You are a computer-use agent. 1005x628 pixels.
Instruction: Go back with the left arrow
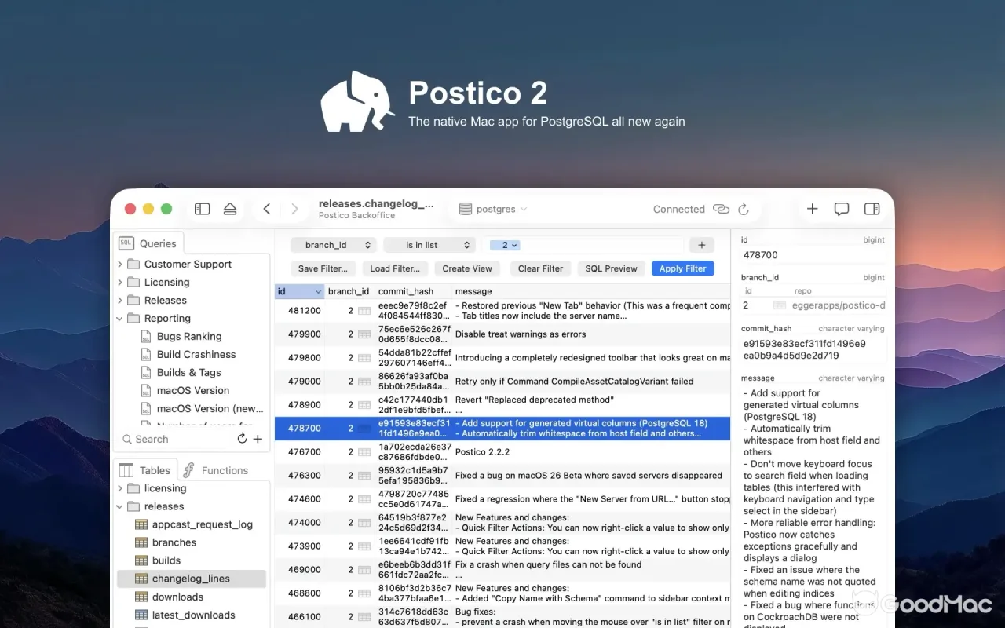pos(267,209)
